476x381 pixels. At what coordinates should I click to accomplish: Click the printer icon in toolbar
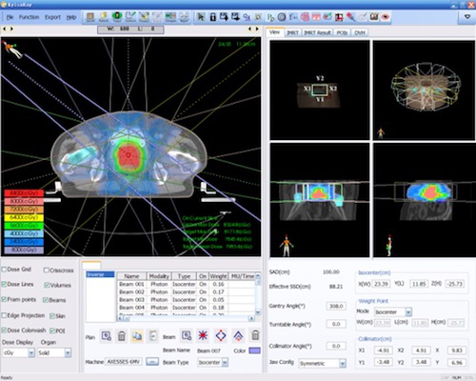click(x=184, y=17)
